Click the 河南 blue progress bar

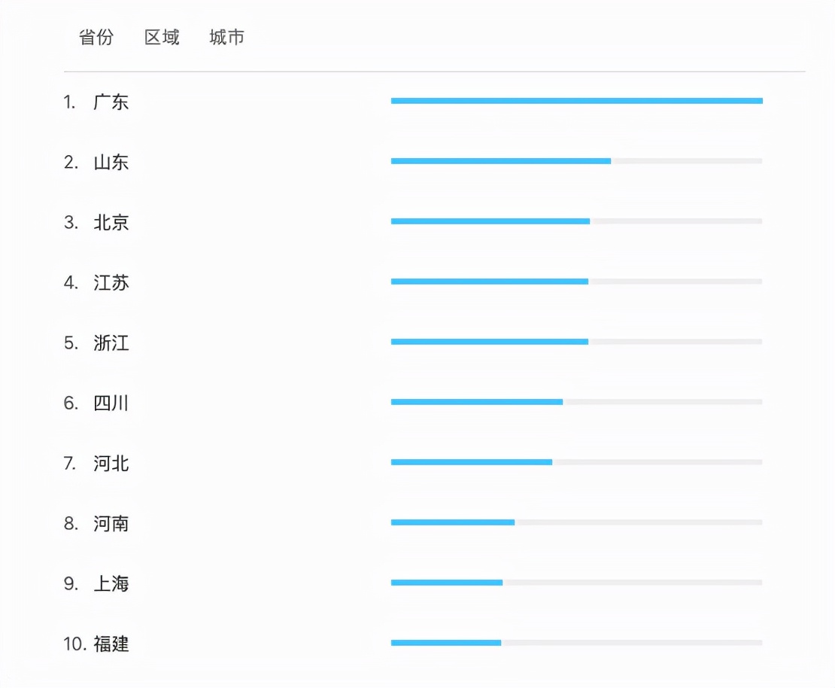(453, 522)
